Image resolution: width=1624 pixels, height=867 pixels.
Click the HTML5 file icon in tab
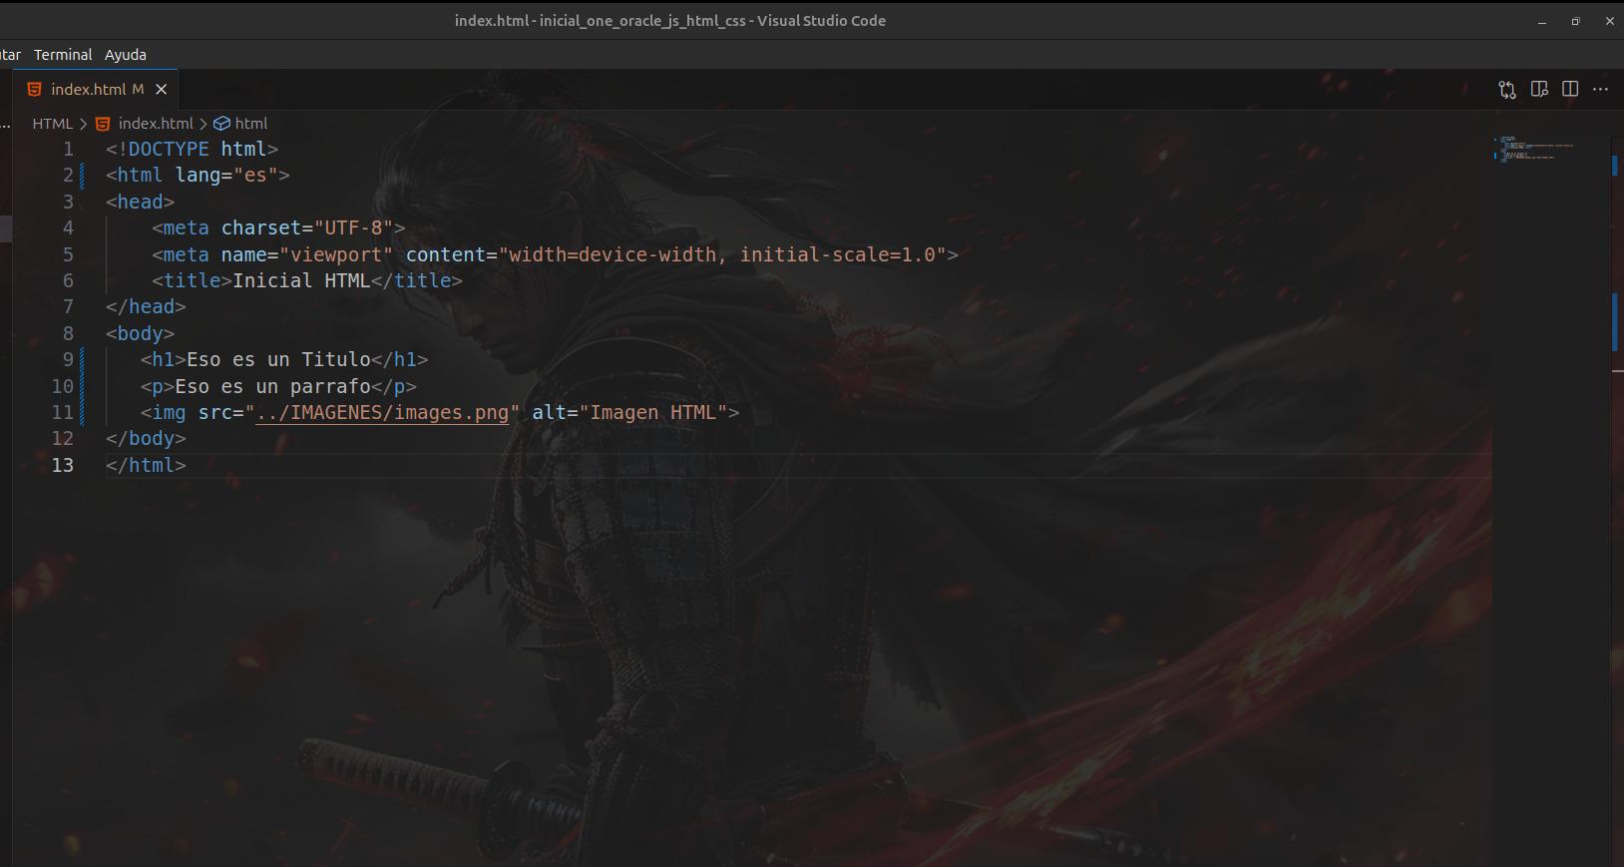point(34,89)
